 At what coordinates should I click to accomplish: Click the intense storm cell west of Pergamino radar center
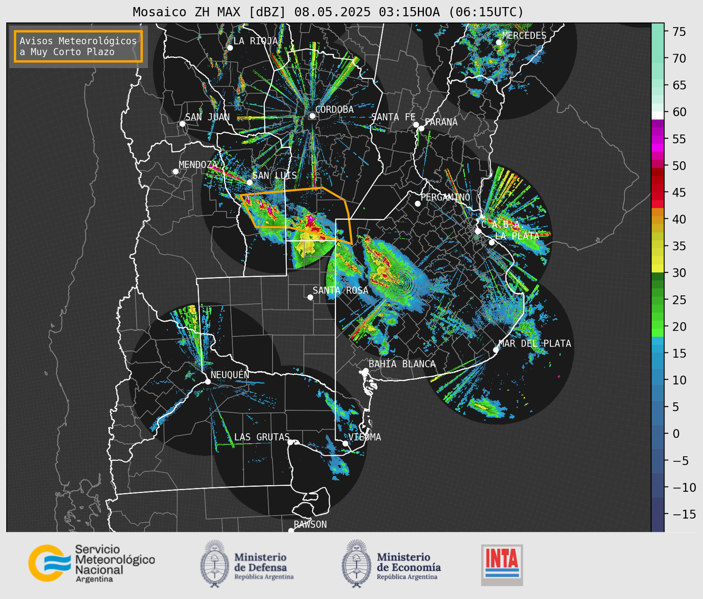tap(380, 262)
